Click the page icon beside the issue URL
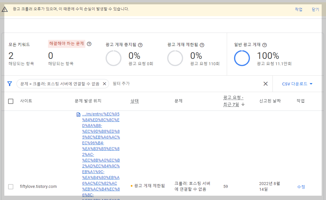The width and height of the screenshot is (326, 200). [x=78, y=114]
